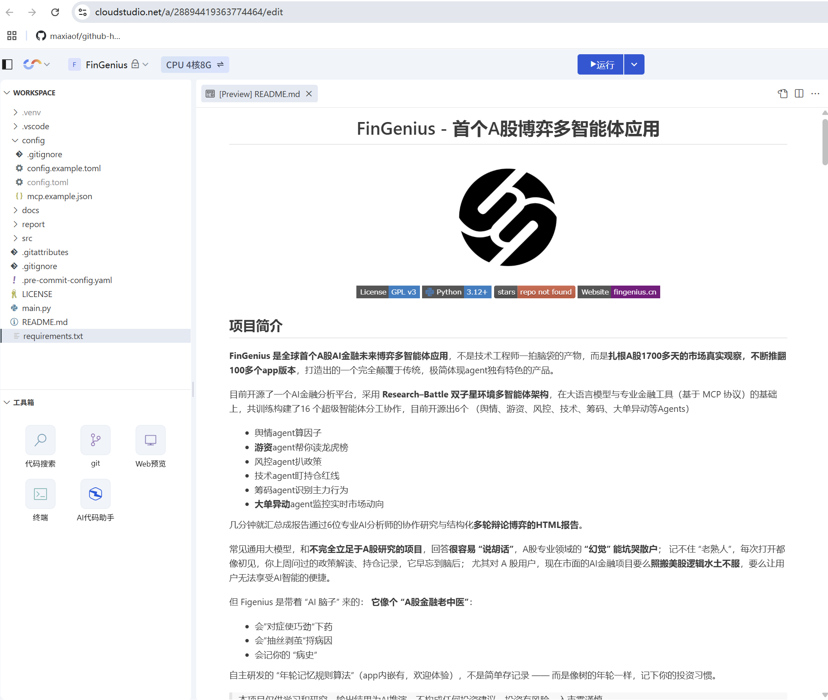
Task: Open the maxiaof/github-h... bookmark
Action: pos(78,36)
